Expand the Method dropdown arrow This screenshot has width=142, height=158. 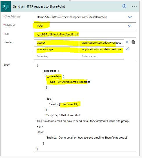(130, 26)
